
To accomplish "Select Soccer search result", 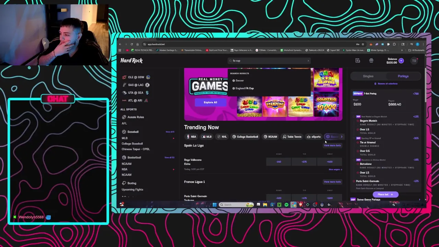I will pos(238,81).
